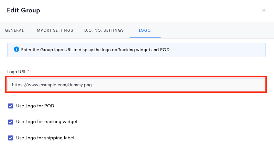Click the 'Use Logo for POD' label
This screenshot has height=152, width=274.
(35, 106)
